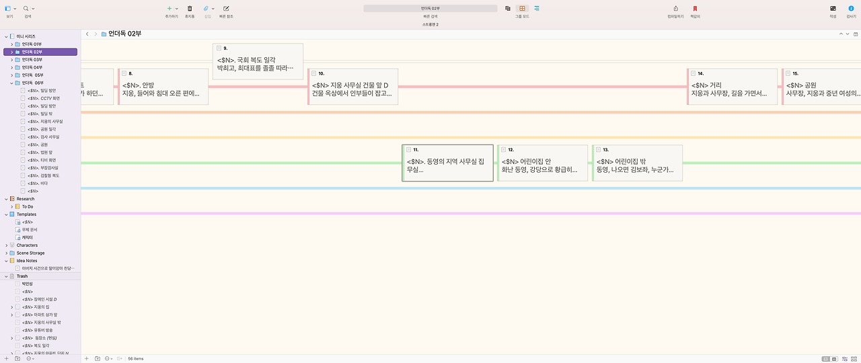
Task: Open 캐릭터 template document
Action: point(28,237)
